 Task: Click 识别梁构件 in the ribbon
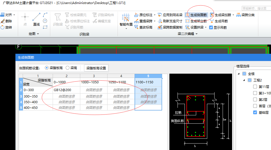103,15
